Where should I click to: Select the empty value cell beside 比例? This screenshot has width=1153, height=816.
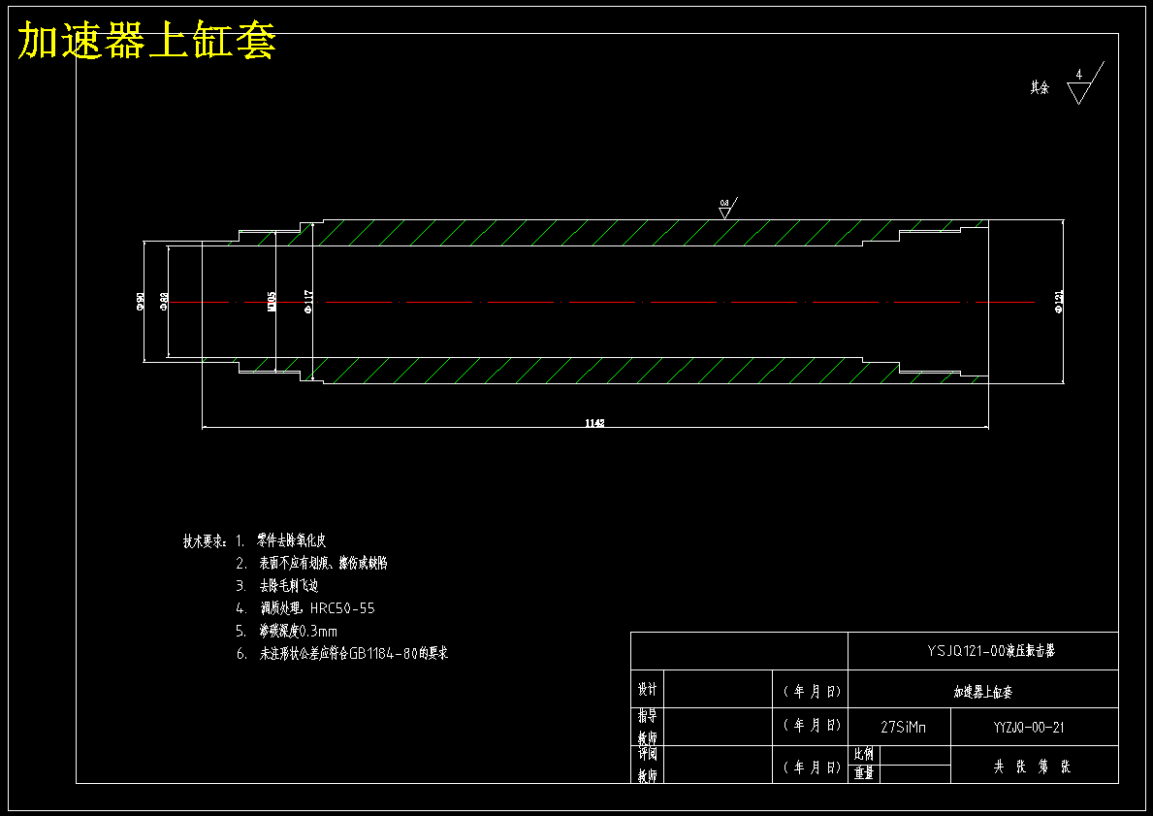point(914,755)
